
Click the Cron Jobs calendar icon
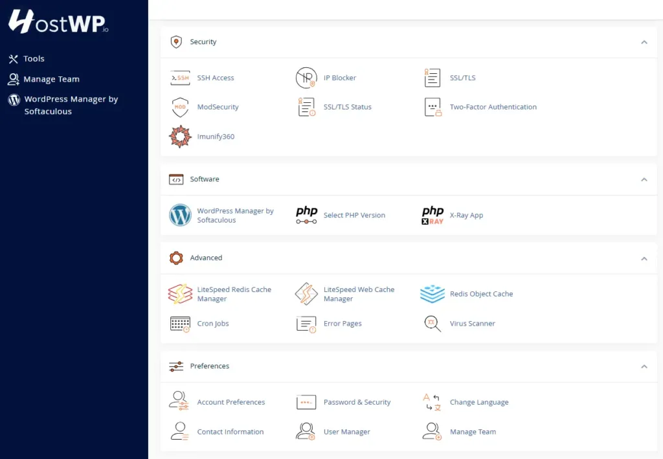(180, 324)
